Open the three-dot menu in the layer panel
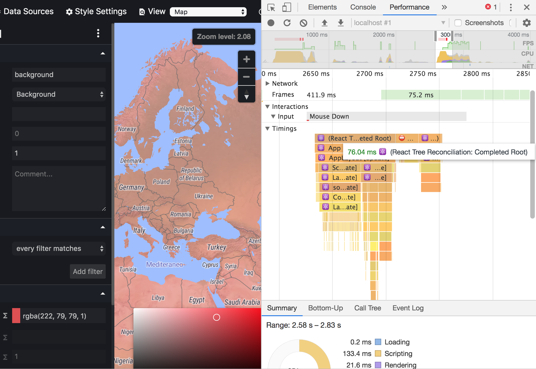This screenshot has height=369, width=536. (x=98, y=34)
